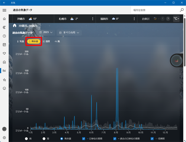Go to the Home forecast sidebar icon
Image resolution: width=186 pixels, height=142 pixels.
click(4, 19)
